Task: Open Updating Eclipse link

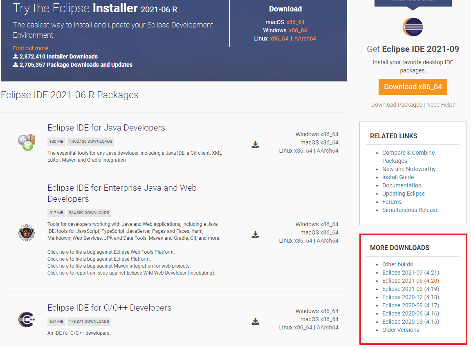Action: (404, 193)
